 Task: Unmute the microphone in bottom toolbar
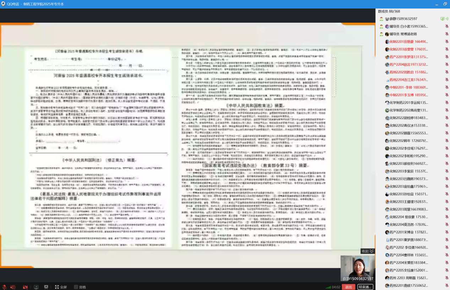[x=5, y=287]
